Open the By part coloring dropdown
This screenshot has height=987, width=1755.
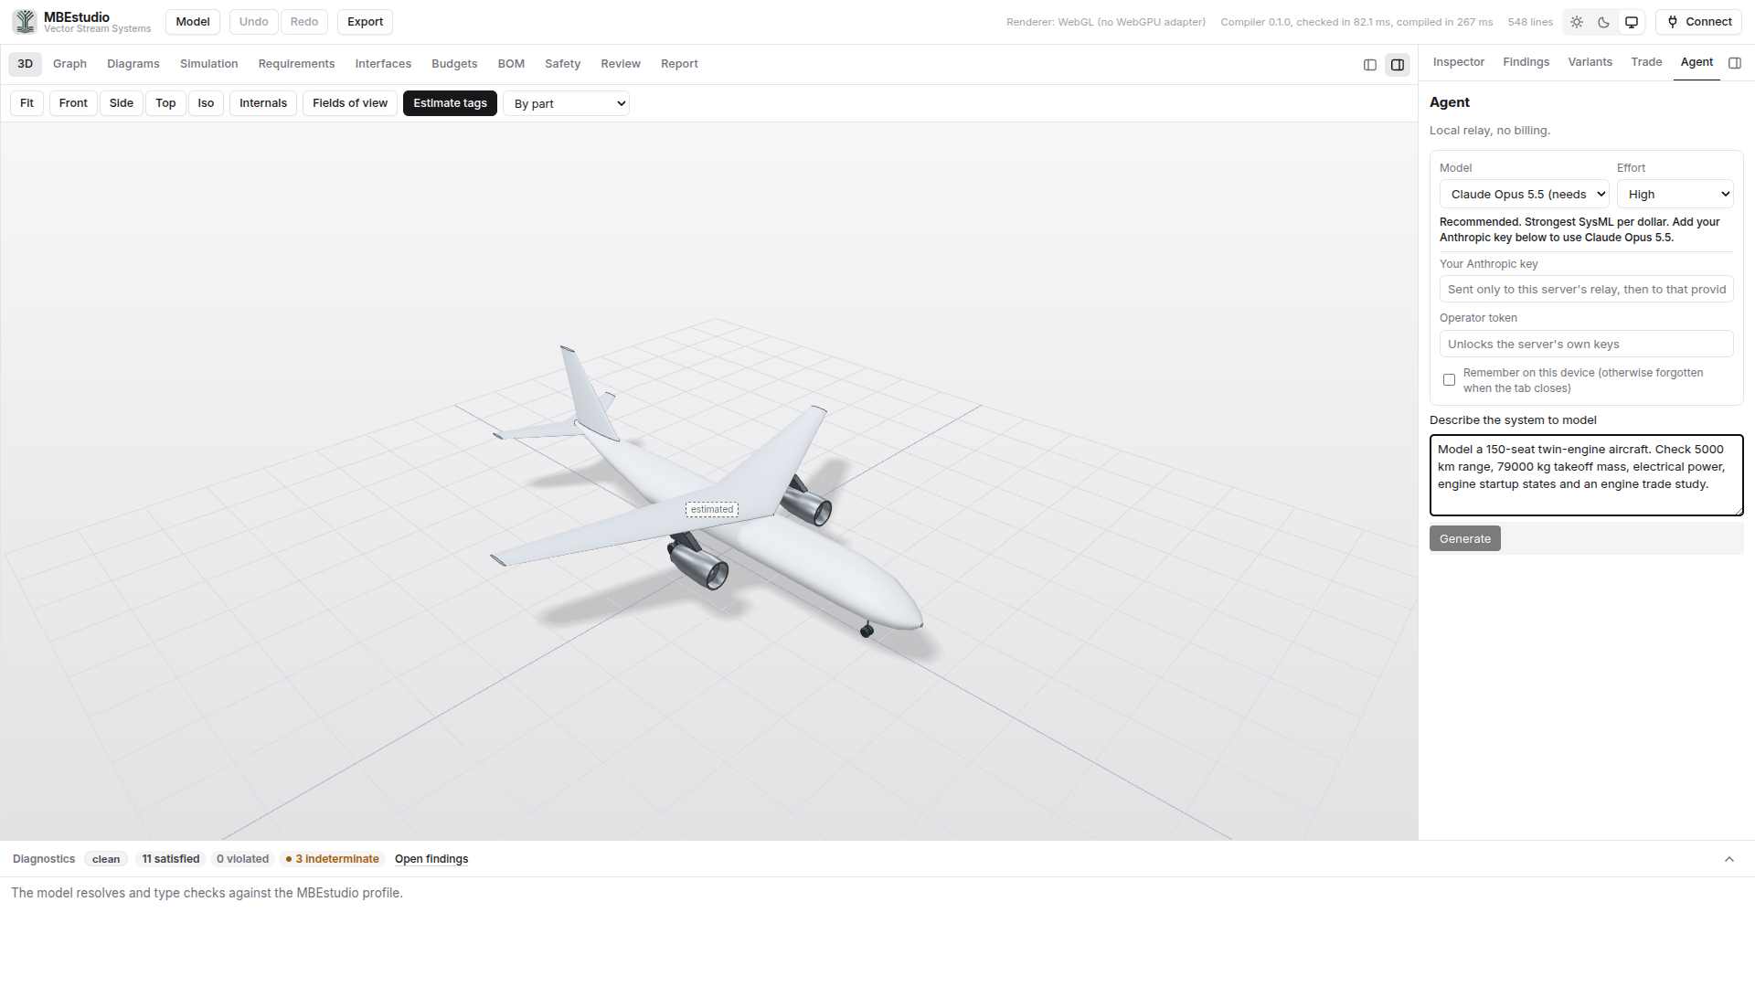click(x=566, y=103)
